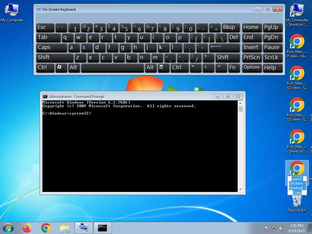Image resolution: width=312 pixels, height=234 pixels.
Task: Click the right arrow key on keyboard
Action: (221, 68)
